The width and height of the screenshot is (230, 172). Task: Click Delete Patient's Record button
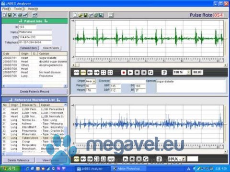[34, 92]
